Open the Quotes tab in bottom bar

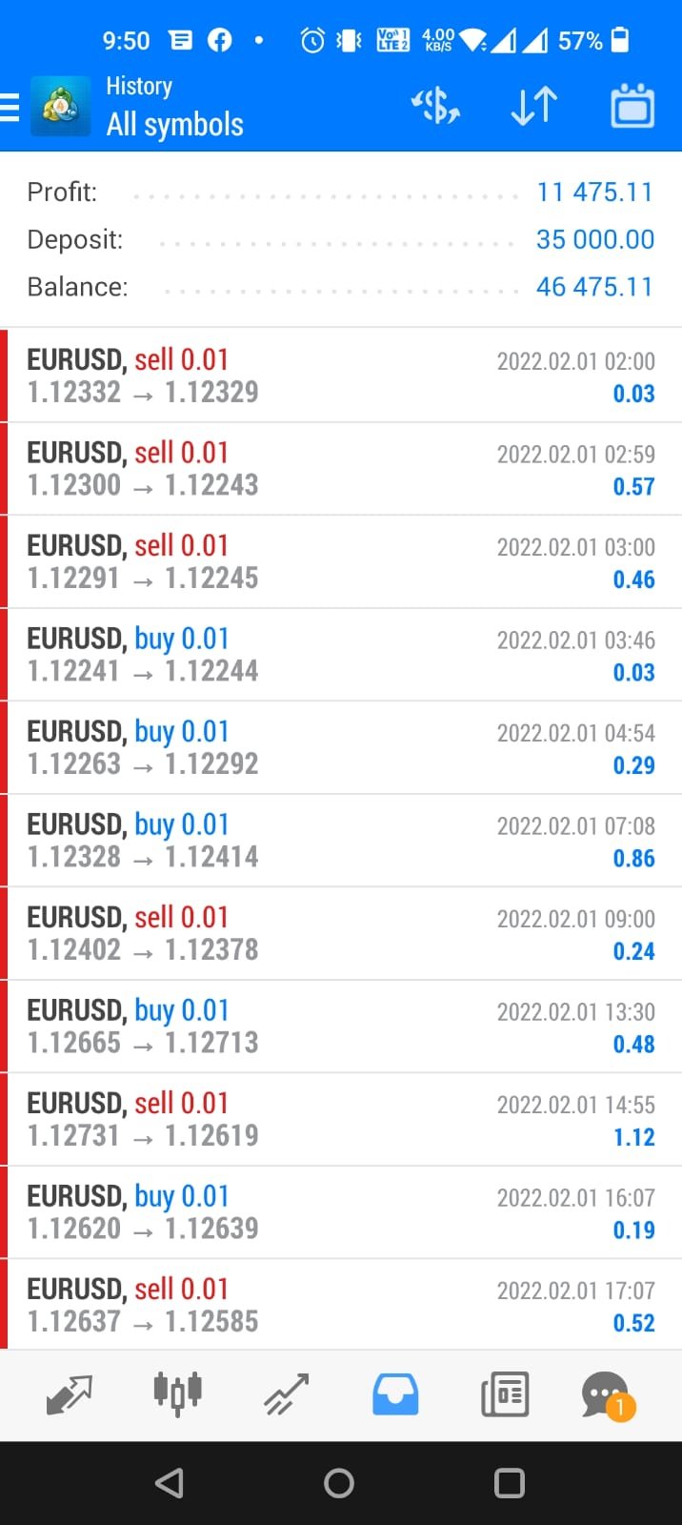coord(69,1395)
